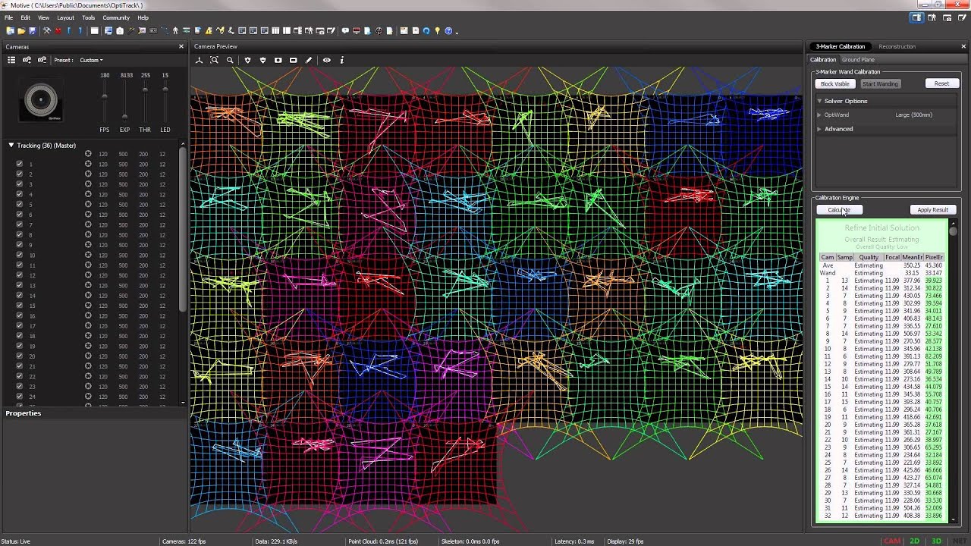Open the folder icon in main toolbar
Screen dimensions: 971x546
(x=21, y=31)
